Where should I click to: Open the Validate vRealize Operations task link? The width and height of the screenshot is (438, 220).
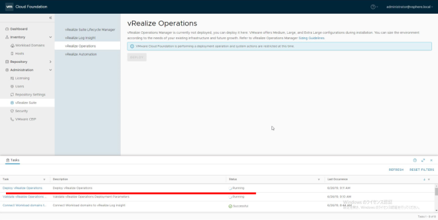point(24,197)
